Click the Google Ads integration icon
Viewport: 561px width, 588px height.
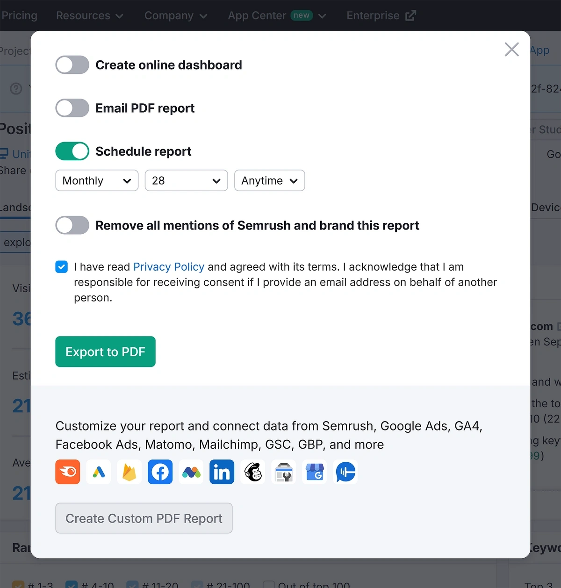99,472
